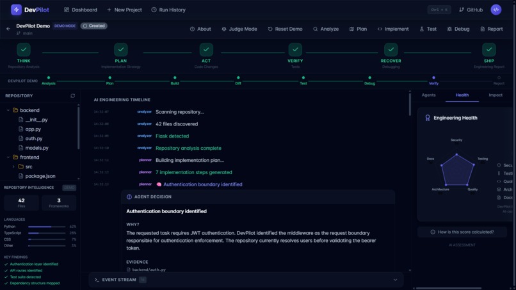The width and height of the screenshot is (516, 290).
Task: Open the Ctrl+K command palette shortcut
Action: [x=439, y=10]
